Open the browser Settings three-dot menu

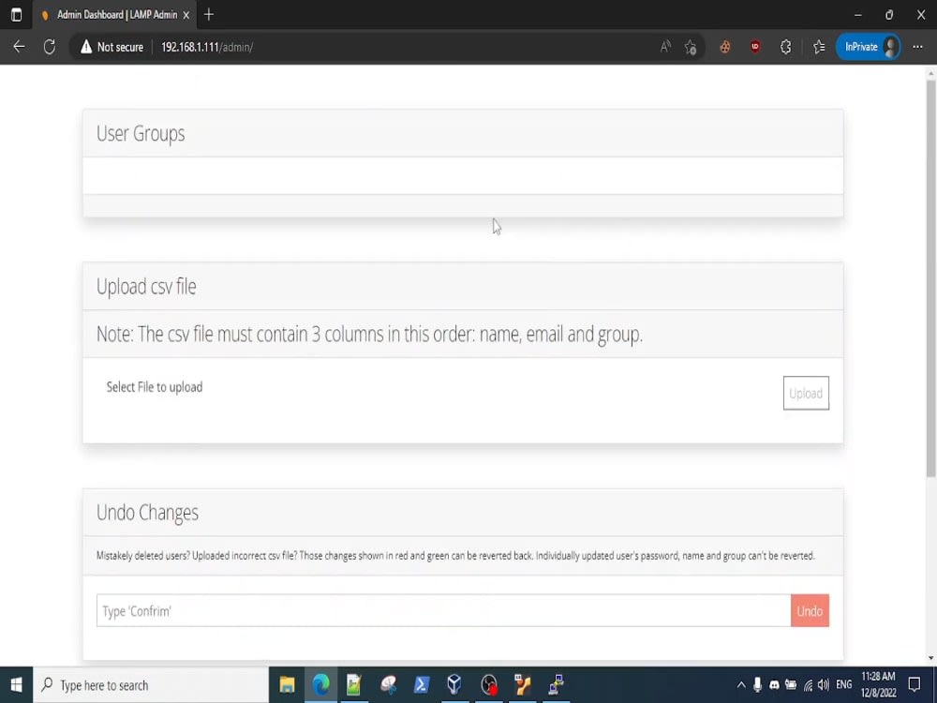pyautogui.click(x=917, y=46)
